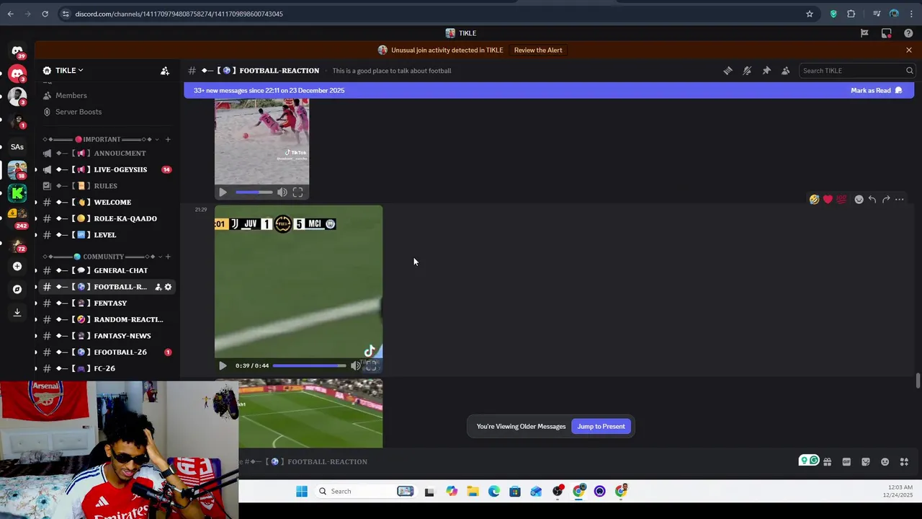
Task: Open the WELCOME channel
Action: click(x=108, y=202)
